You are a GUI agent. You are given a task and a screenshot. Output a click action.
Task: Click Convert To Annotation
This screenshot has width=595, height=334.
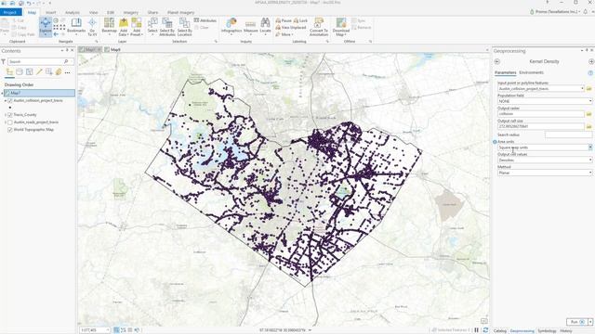pyautogui.click(x=319, y=27)
